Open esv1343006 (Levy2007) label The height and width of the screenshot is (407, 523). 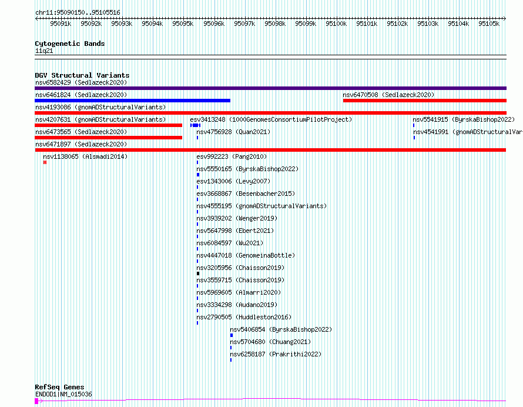click(x=233, y=181)
